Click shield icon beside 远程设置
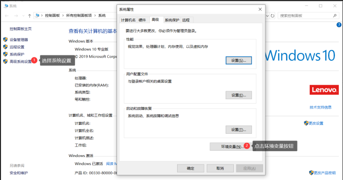The image size is (343, 180). pos(5,47)
